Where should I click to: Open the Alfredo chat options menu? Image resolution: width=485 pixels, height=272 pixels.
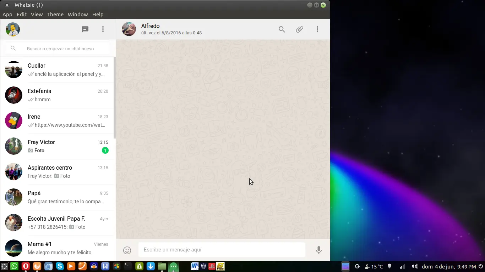[x=317, y=29]
